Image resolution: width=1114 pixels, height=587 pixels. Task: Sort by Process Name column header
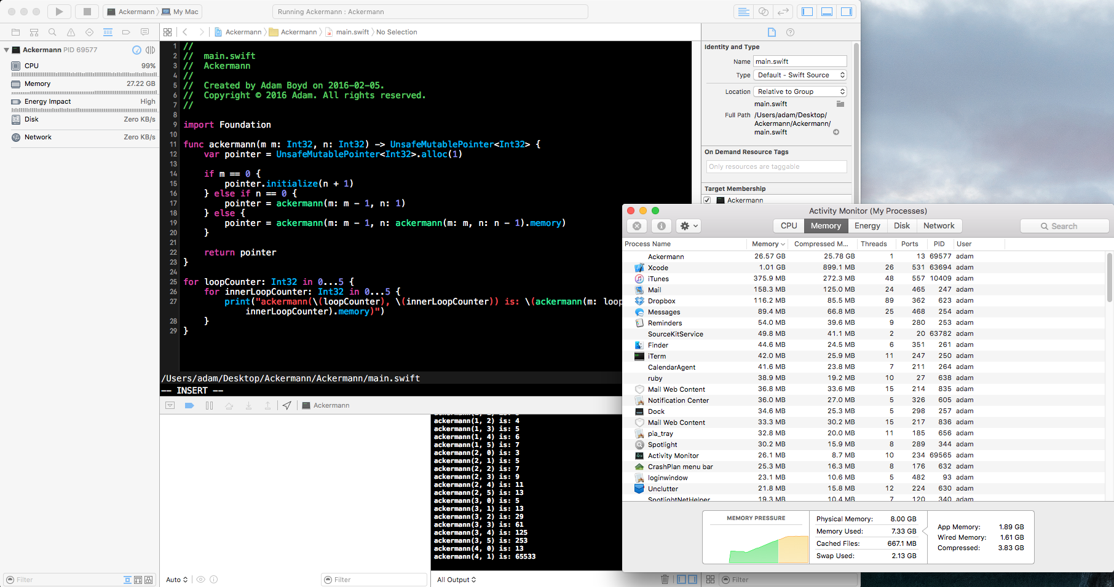coord(684,244)
